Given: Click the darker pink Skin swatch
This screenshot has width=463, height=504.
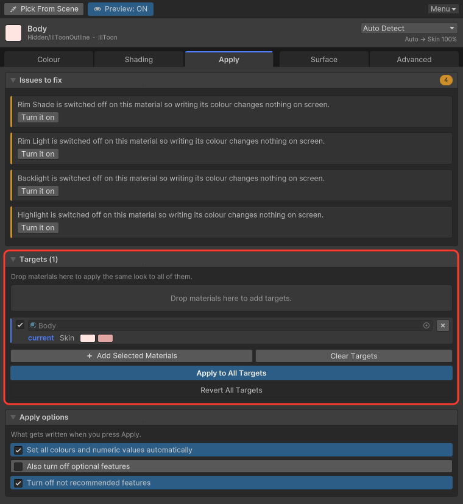Looking at the screenshot, I should [105, 338].
